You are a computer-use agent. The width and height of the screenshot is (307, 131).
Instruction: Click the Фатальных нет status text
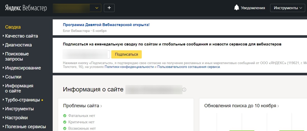tap(82, 116)
